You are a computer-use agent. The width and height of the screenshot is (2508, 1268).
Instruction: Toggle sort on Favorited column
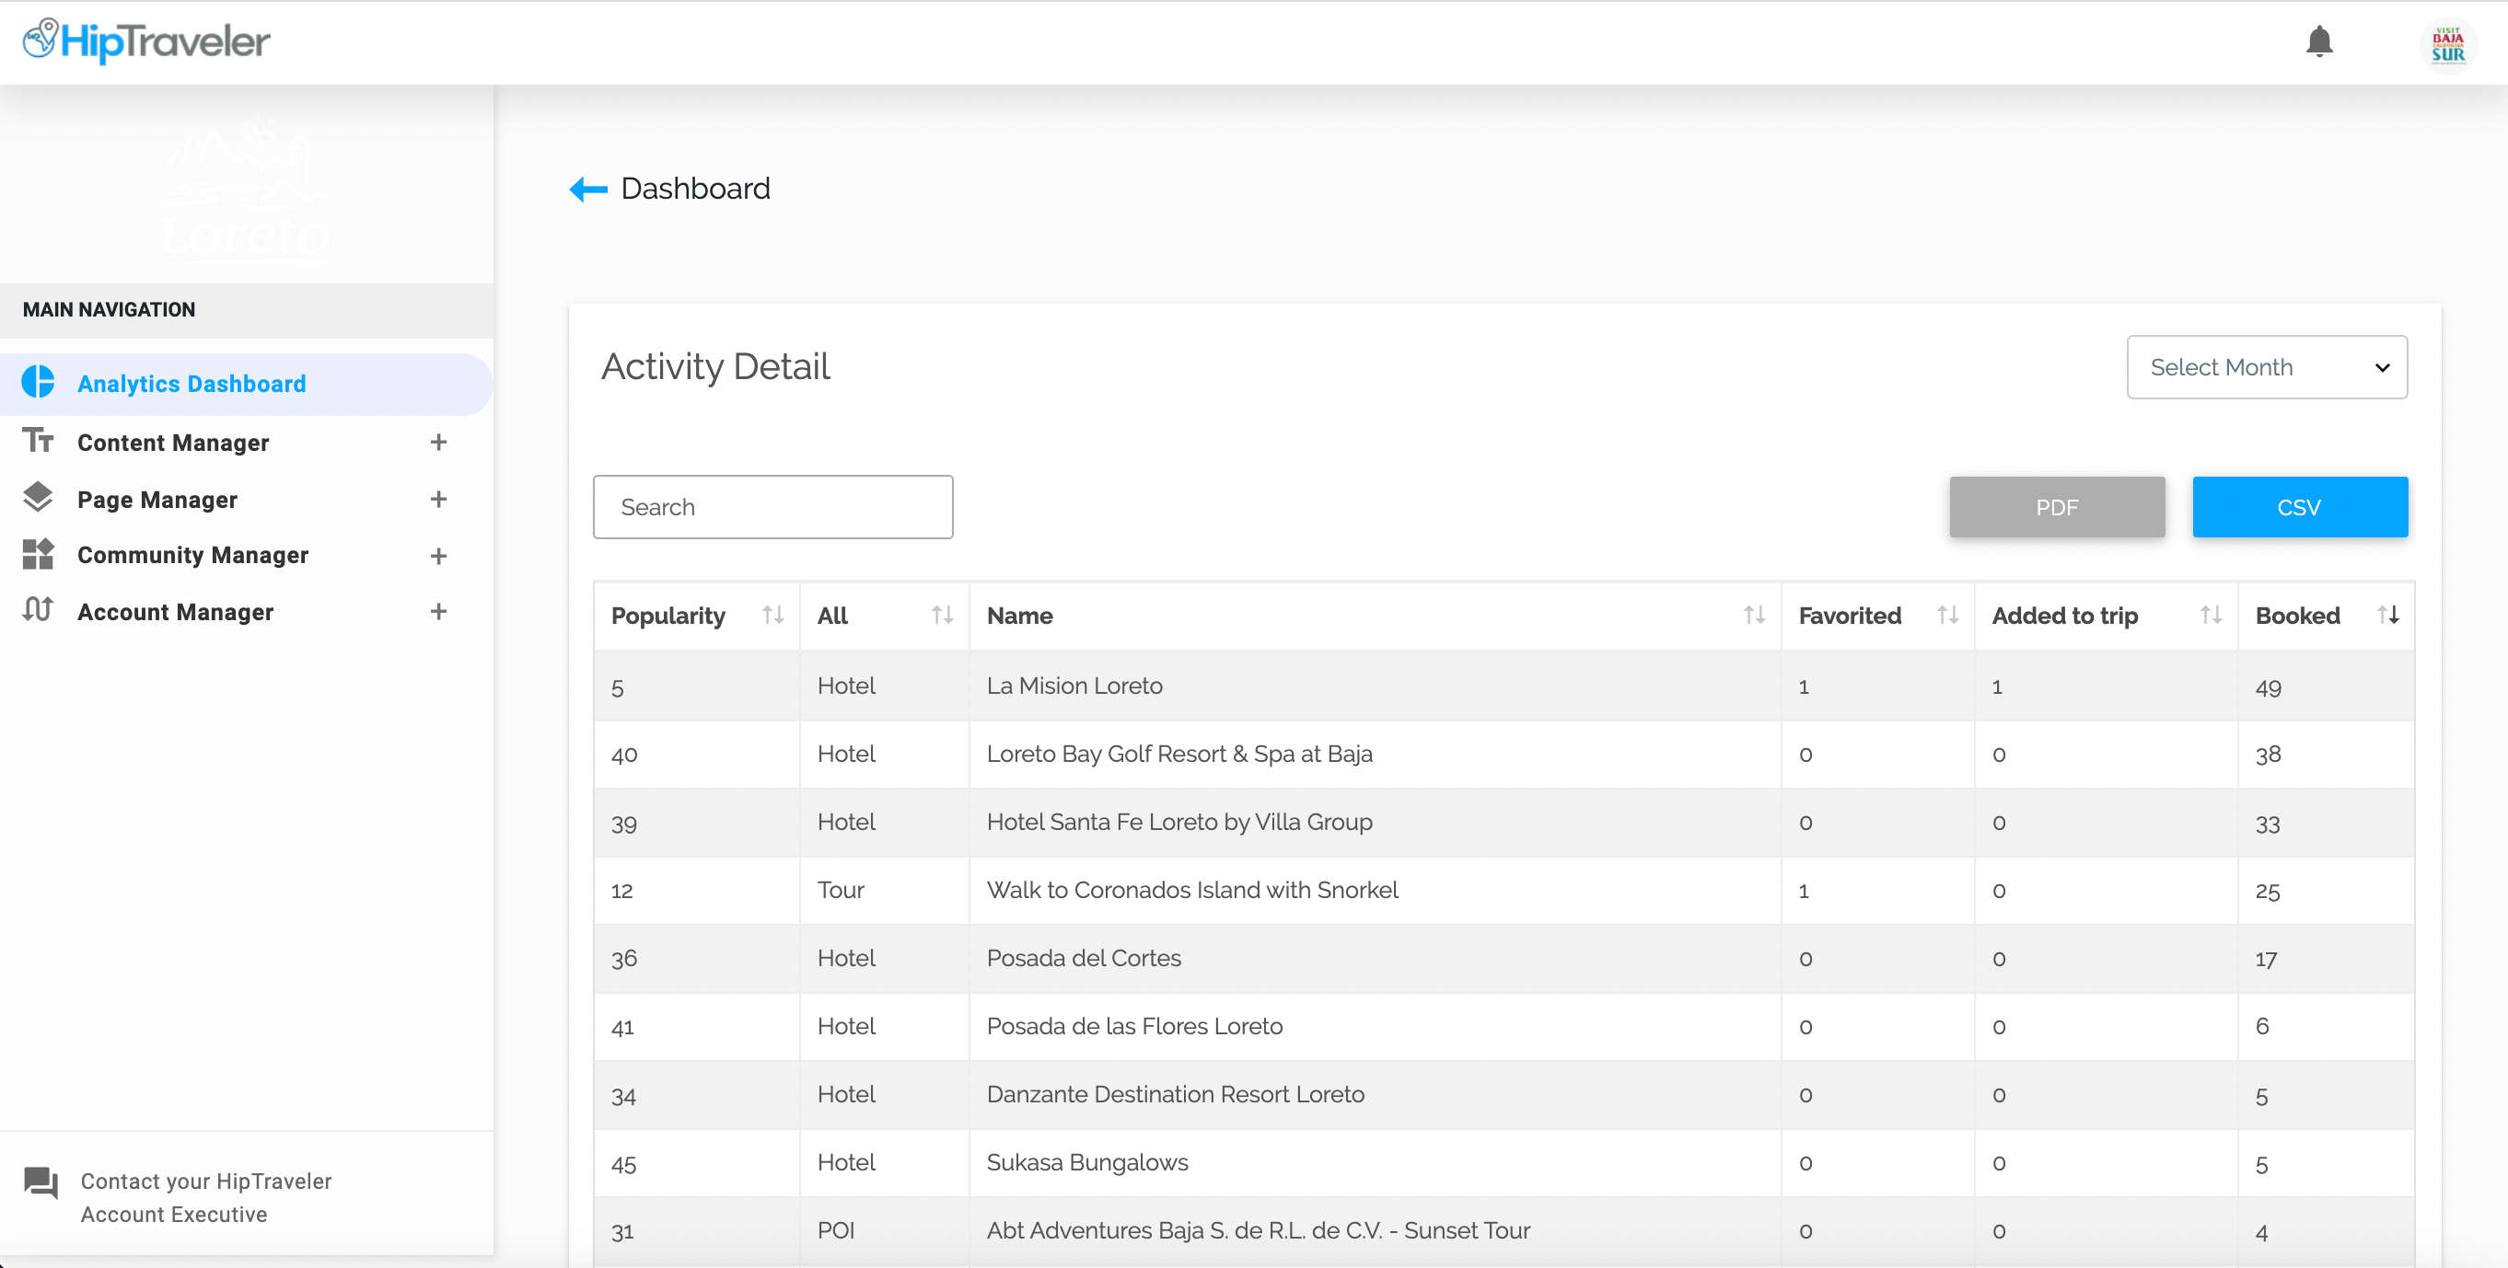click(1947, 615)
